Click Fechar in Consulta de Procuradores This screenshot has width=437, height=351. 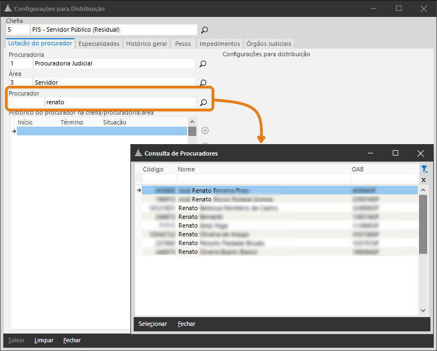(187, 324)
